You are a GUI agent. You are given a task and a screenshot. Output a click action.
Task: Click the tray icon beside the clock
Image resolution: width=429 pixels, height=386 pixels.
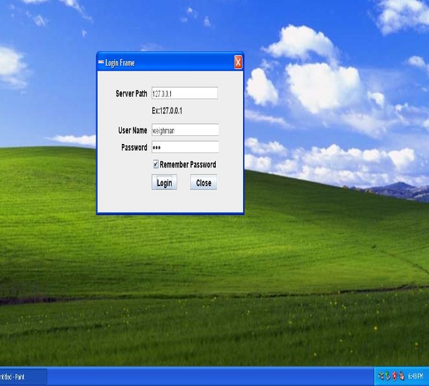(x=401, y=377)
